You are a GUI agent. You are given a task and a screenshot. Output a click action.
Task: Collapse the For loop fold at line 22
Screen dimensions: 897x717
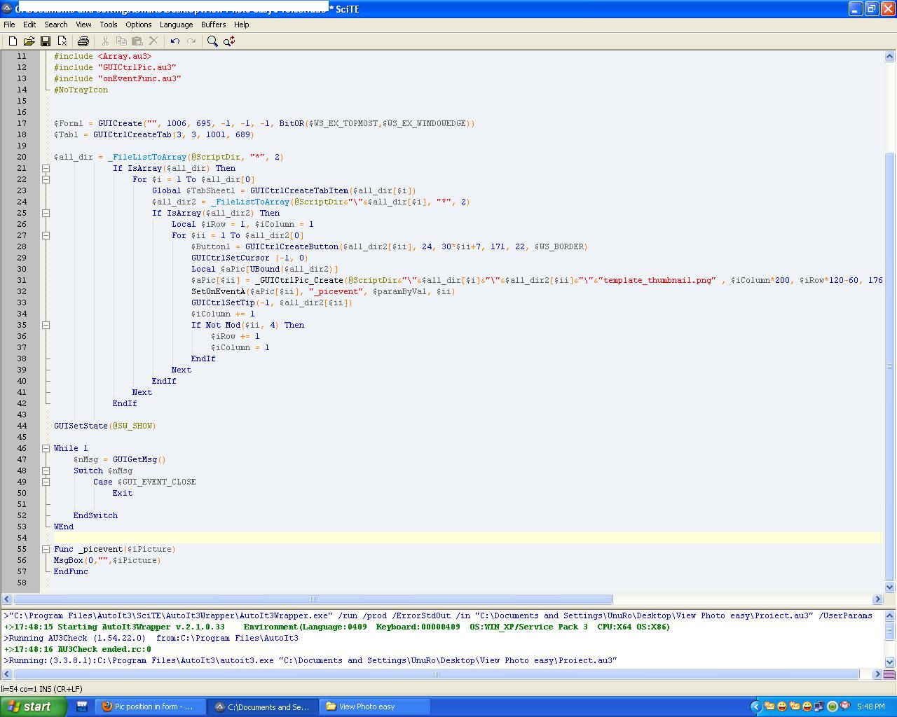coord(46,179)
